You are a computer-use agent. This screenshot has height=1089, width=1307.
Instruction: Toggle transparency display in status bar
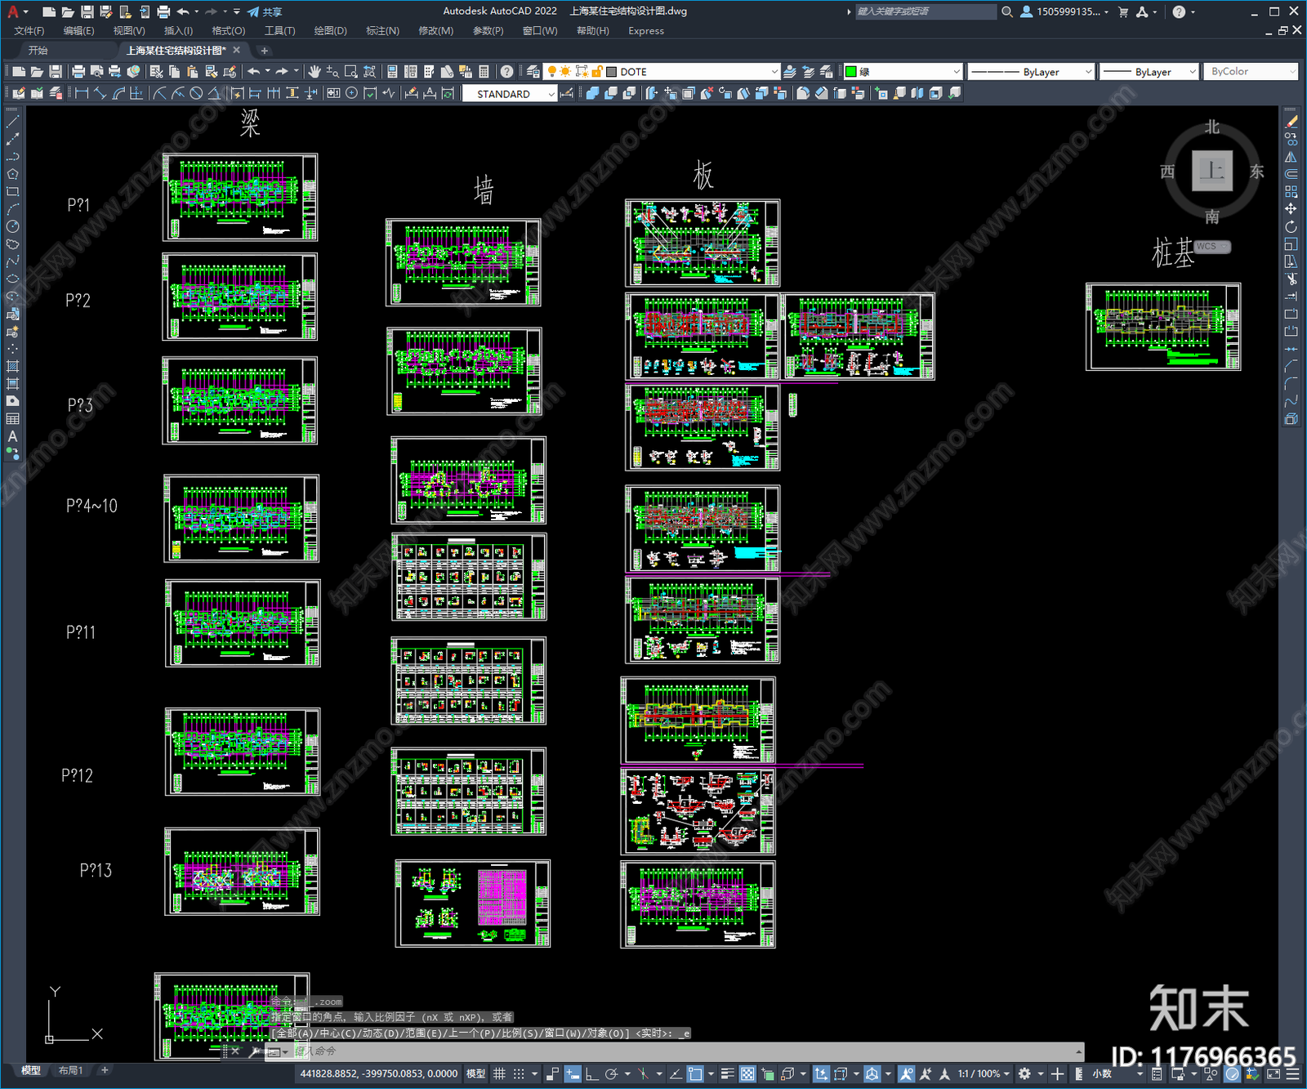point(747,1073)
